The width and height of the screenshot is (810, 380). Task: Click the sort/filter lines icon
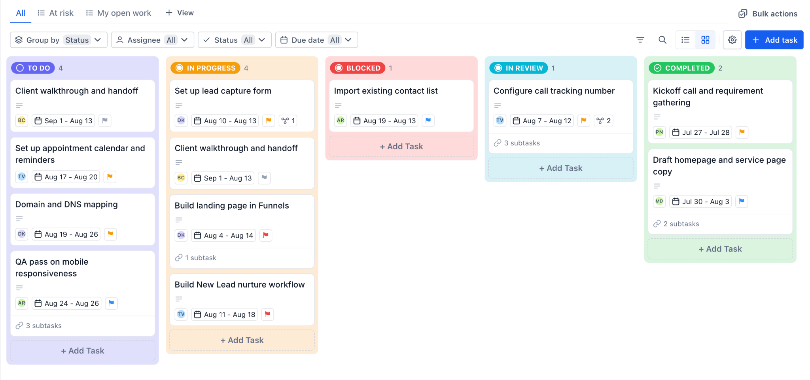[x=640, y=40]
